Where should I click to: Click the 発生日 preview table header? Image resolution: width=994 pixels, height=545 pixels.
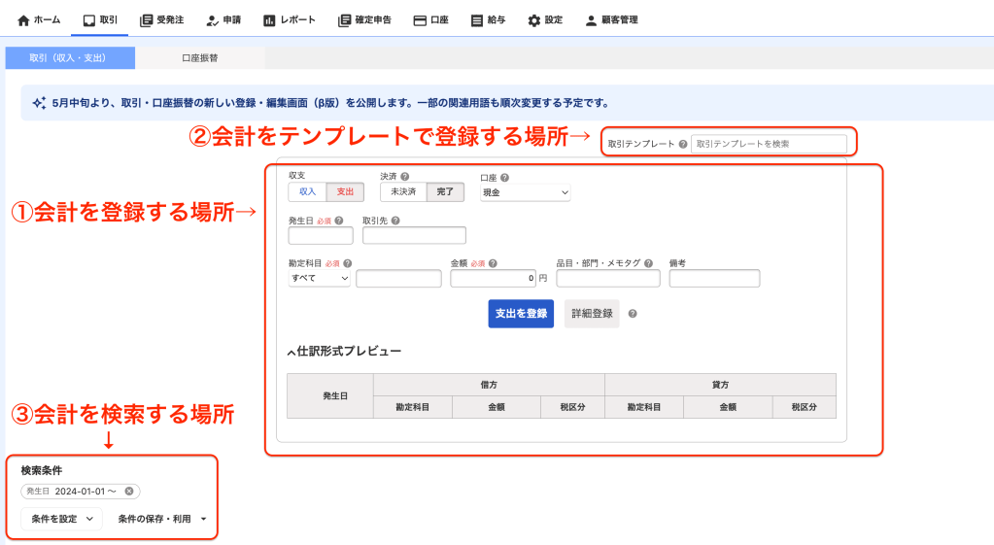[330, 396]
